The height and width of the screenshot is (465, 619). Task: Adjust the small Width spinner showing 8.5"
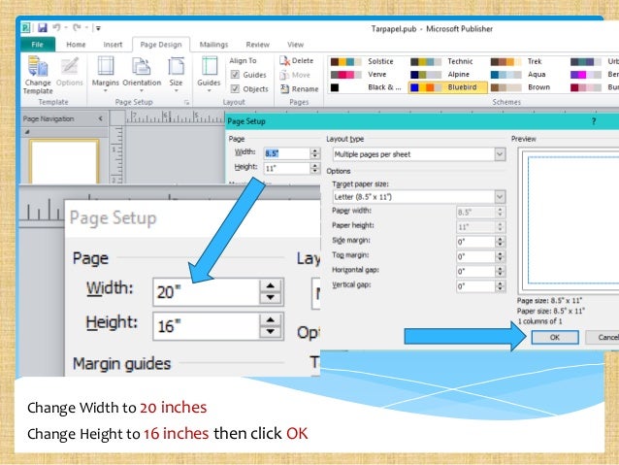[x=314, y=153]
